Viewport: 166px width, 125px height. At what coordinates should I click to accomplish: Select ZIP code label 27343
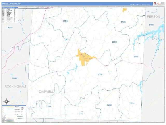(151, 25)
